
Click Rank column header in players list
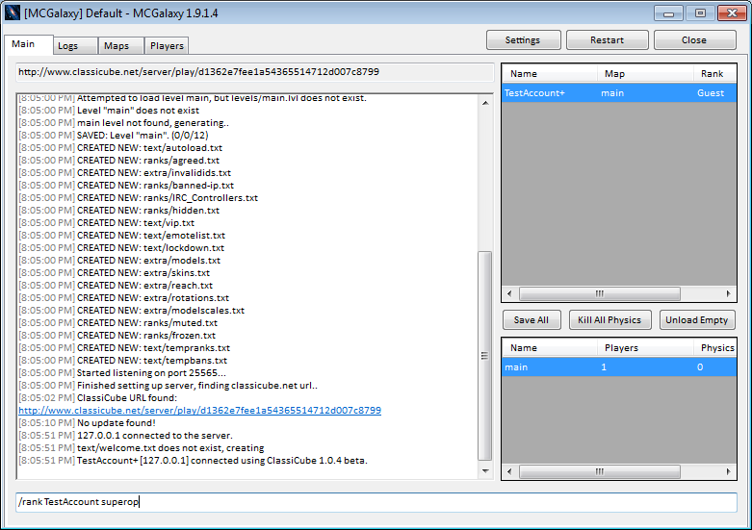click(x=714, y=74)
